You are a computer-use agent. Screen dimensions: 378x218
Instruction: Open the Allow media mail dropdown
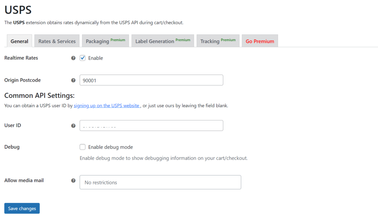[x=160, y=182]
